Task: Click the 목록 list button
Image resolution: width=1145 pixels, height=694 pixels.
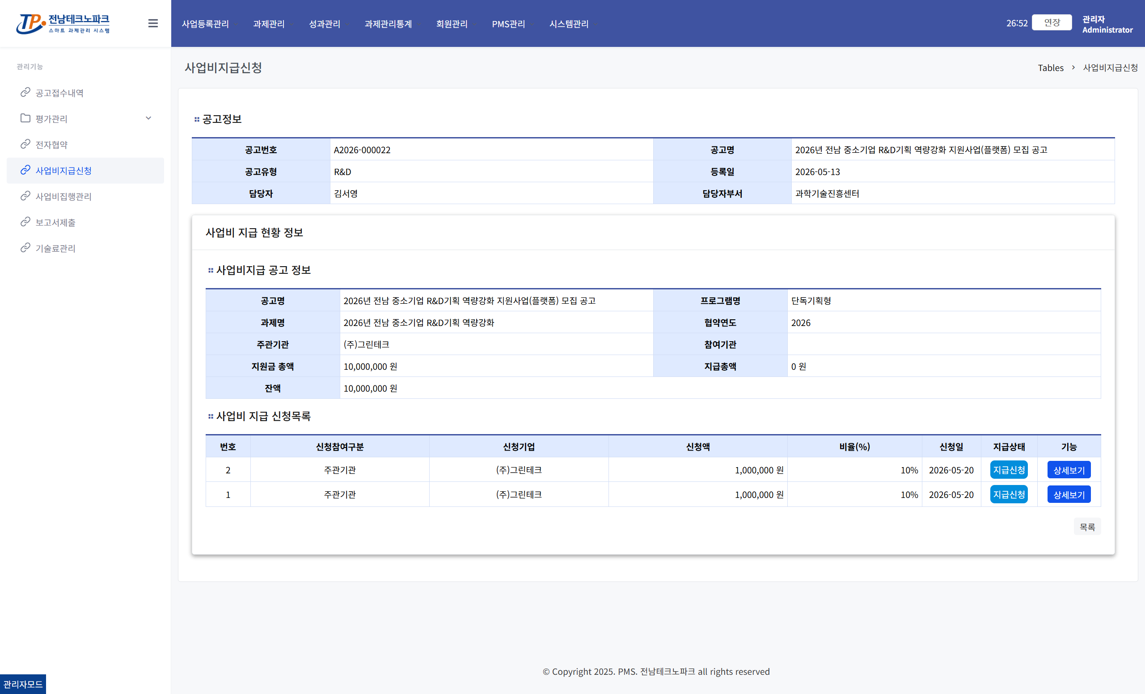Action: coord(1087,527)
